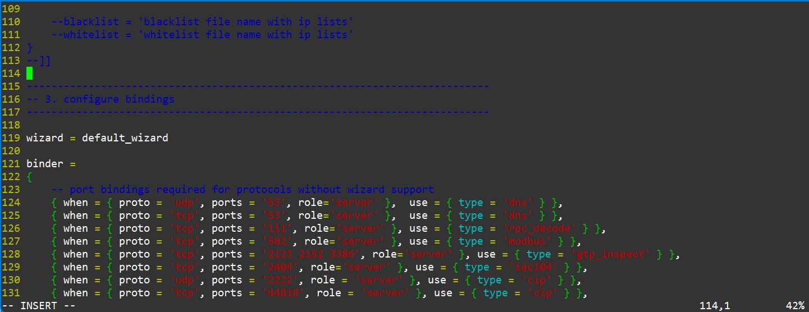Click the 'gtp_inspect' type string
This screenshot has height=312, width=809.
[x=611, y=254]
